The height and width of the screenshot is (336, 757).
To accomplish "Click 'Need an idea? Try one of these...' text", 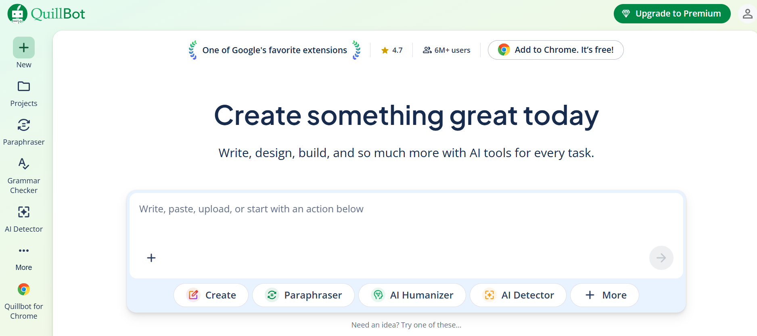I will [406, 325].
